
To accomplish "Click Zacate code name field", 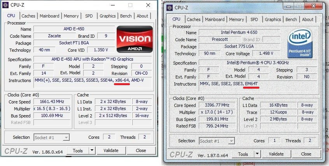I will click(54, 36).
